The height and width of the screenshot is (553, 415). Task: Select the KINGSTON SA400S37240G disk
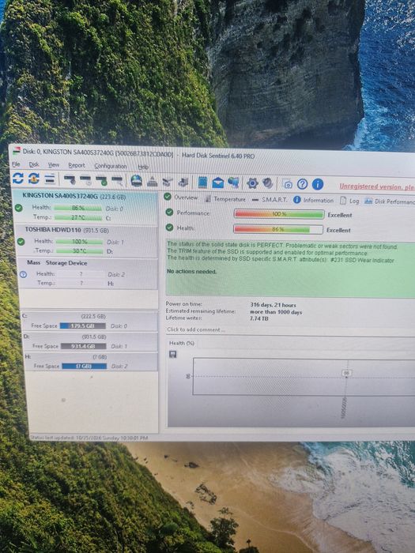(x=85, y=207)
